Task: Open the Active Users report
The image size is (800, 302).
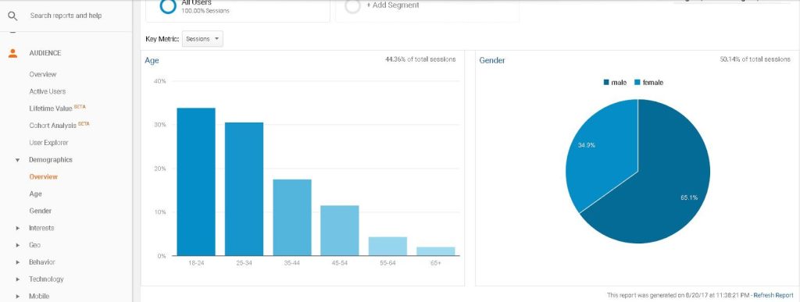Action: tap(48, 91)
